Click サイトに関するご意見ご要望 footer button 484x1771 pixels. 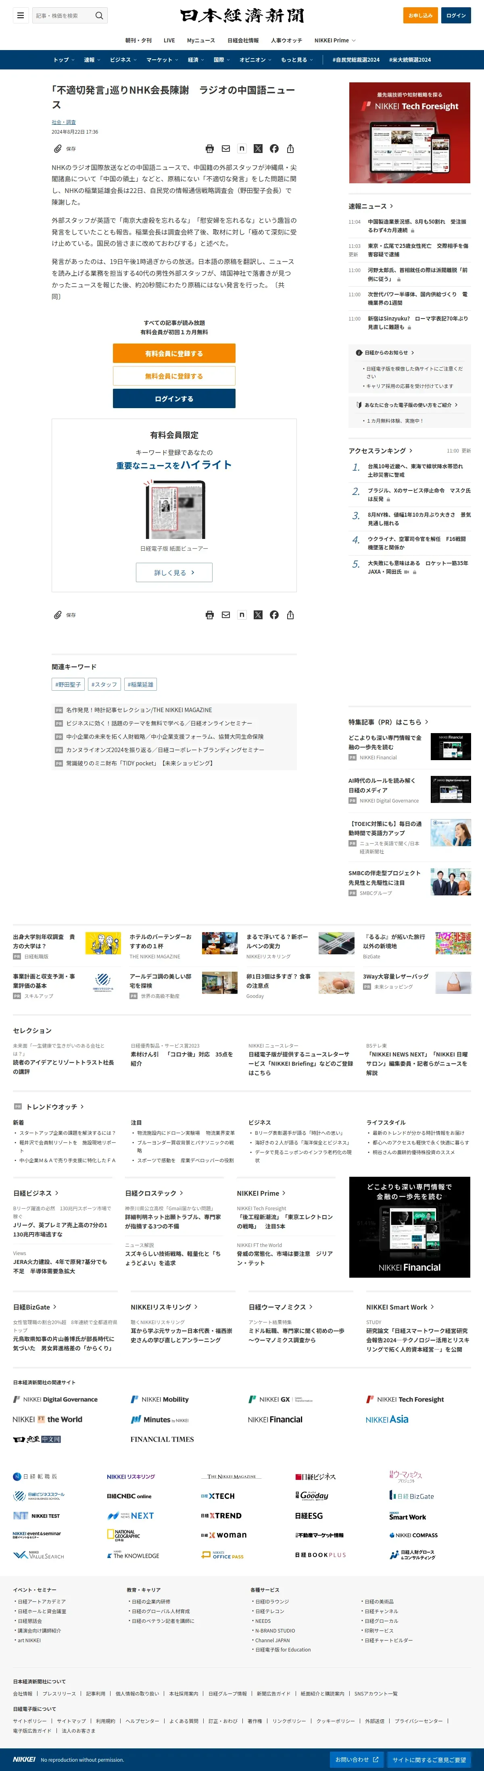(429, 1759)
